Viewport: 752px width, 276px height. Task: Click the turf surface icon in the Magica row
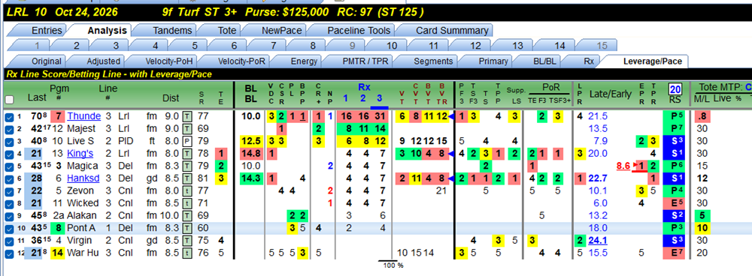188,166
